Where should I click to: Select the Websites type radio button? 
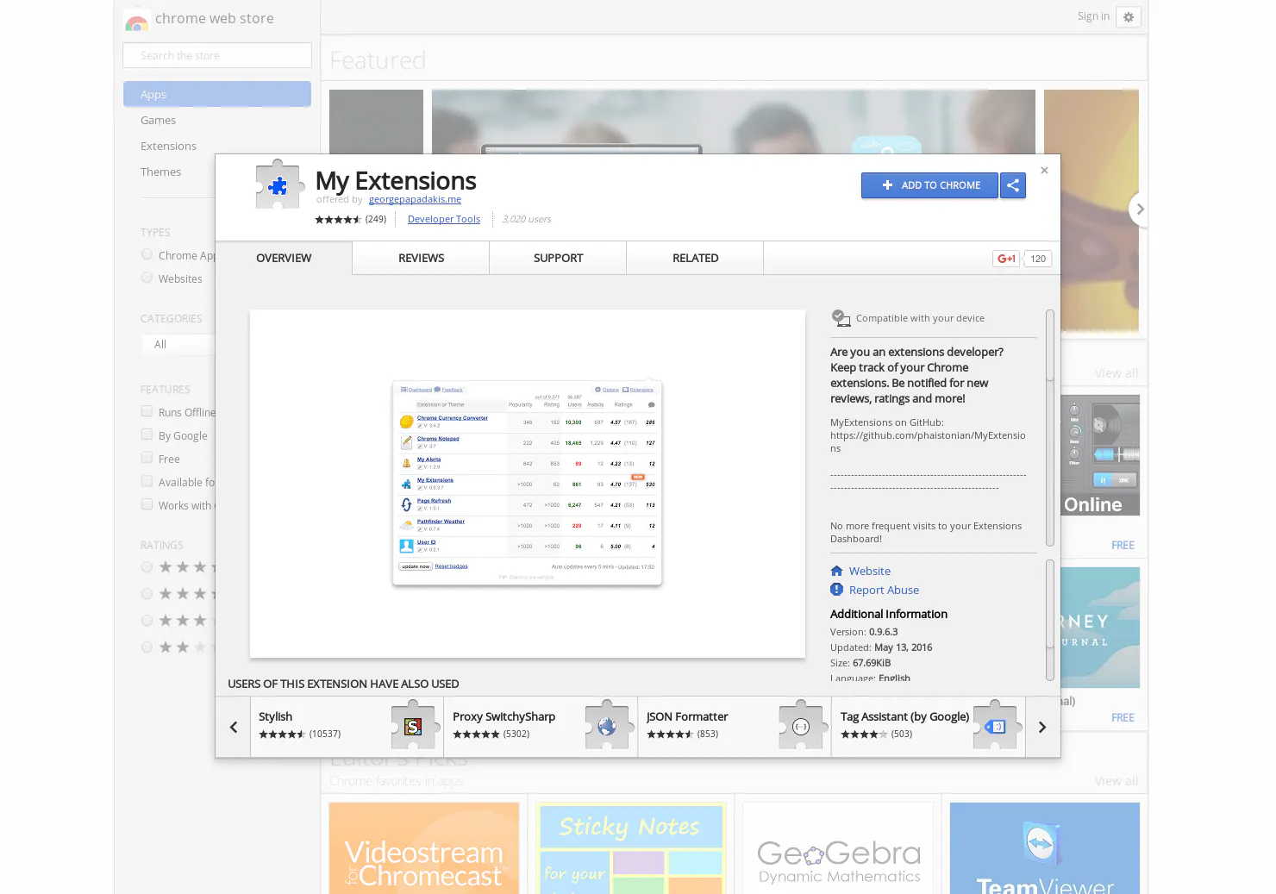pyautogui.click(x=147, y=278)
